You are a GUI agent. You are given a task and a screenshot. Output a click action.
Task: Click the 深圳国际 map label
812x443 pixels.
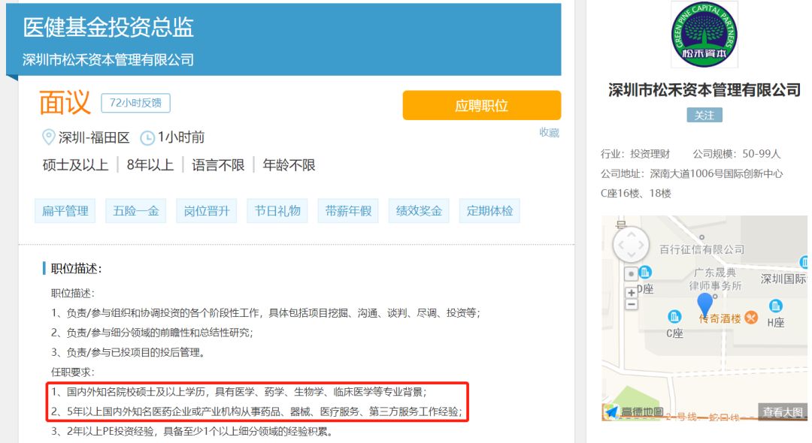[783, 279]
